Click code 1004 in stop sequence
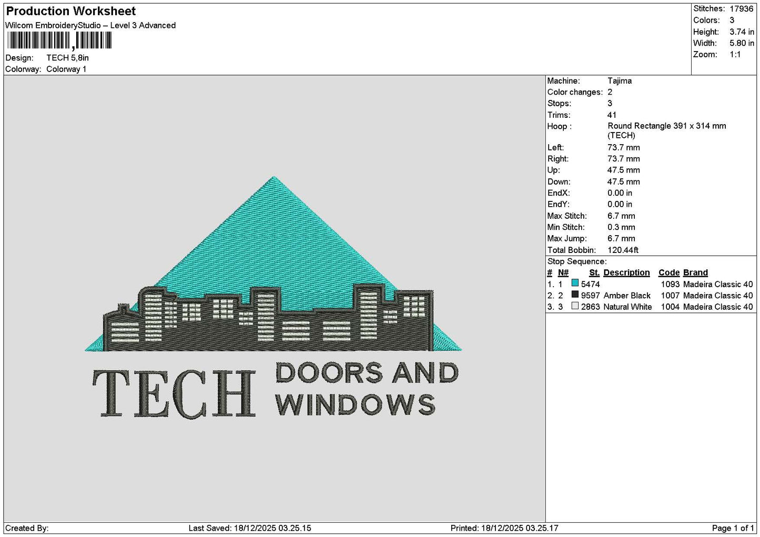The image size is (760, 537). pyautogui.click(x=670, y=307)
